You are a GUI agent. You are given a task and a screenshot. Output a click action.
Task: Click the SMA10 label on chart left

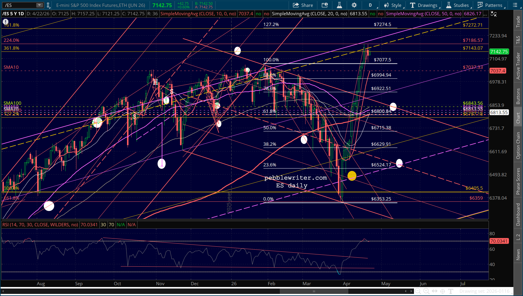[11, 67]
